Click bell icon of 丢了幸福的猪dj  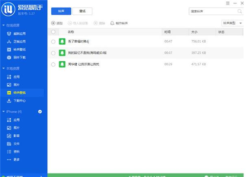coord(62,42)
